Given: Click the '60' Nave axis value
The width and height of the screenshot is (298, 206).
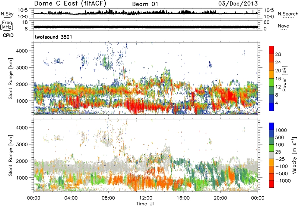Looking at the screenshot, I should click(x=266, y=22).
